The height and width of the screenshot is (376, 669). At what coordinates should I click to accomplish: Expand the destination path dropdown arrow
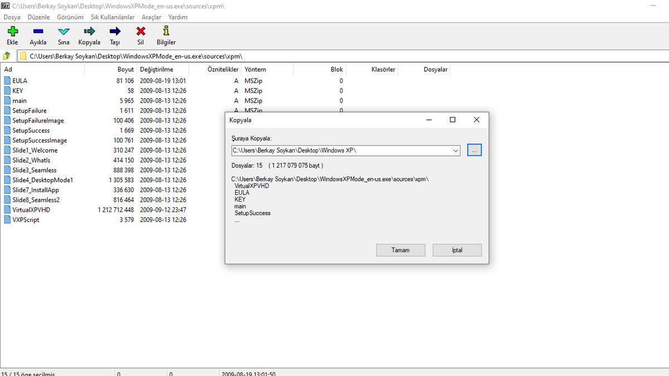pyautogui.click(x=455, y=150)
